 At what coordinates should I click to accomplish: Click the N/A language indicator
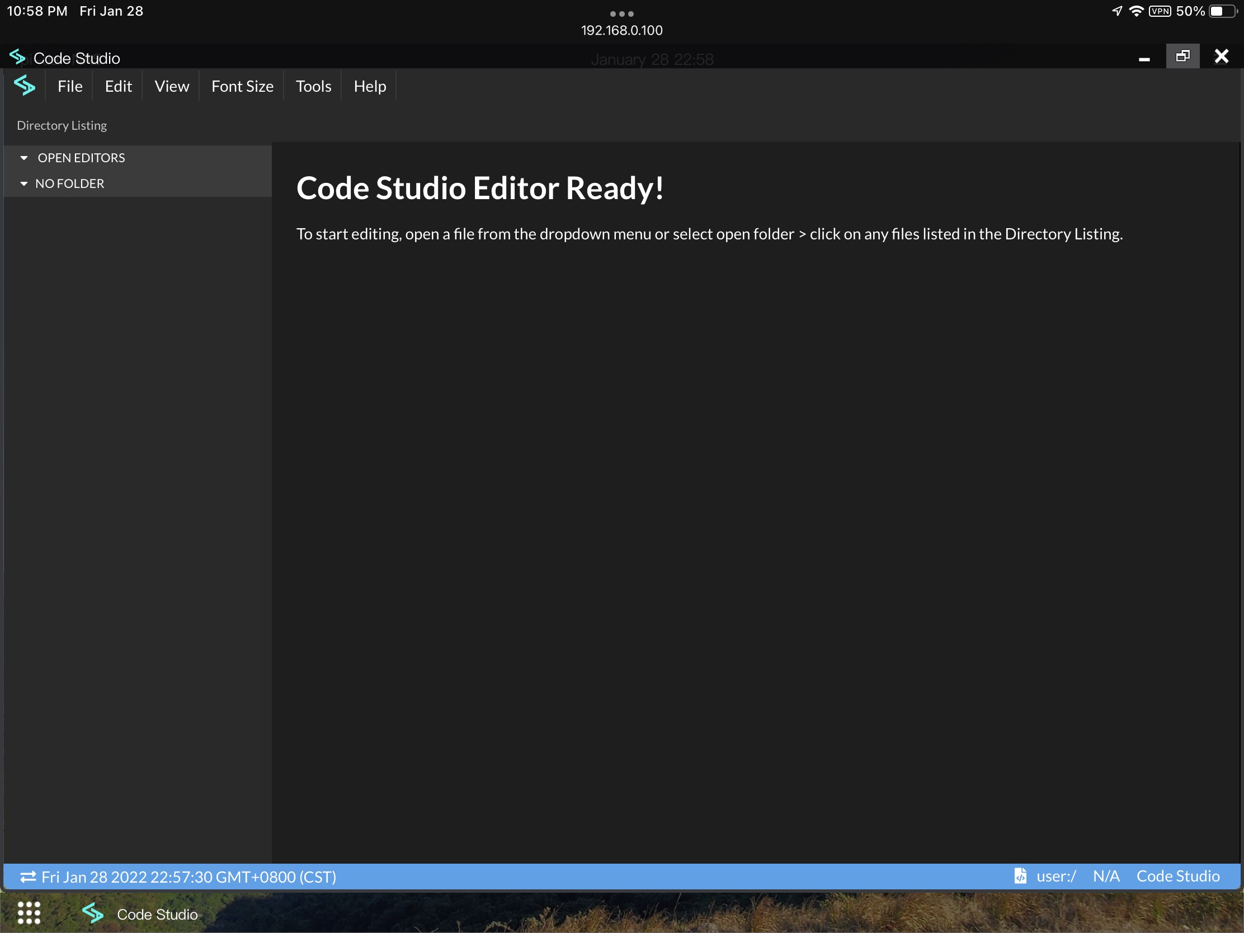click(x=1106, y=876)
